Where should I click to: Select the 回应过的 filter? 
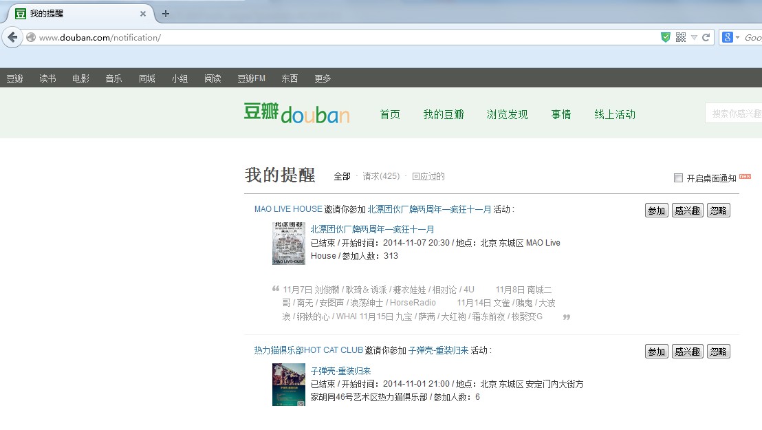click(x=428, y=176)
